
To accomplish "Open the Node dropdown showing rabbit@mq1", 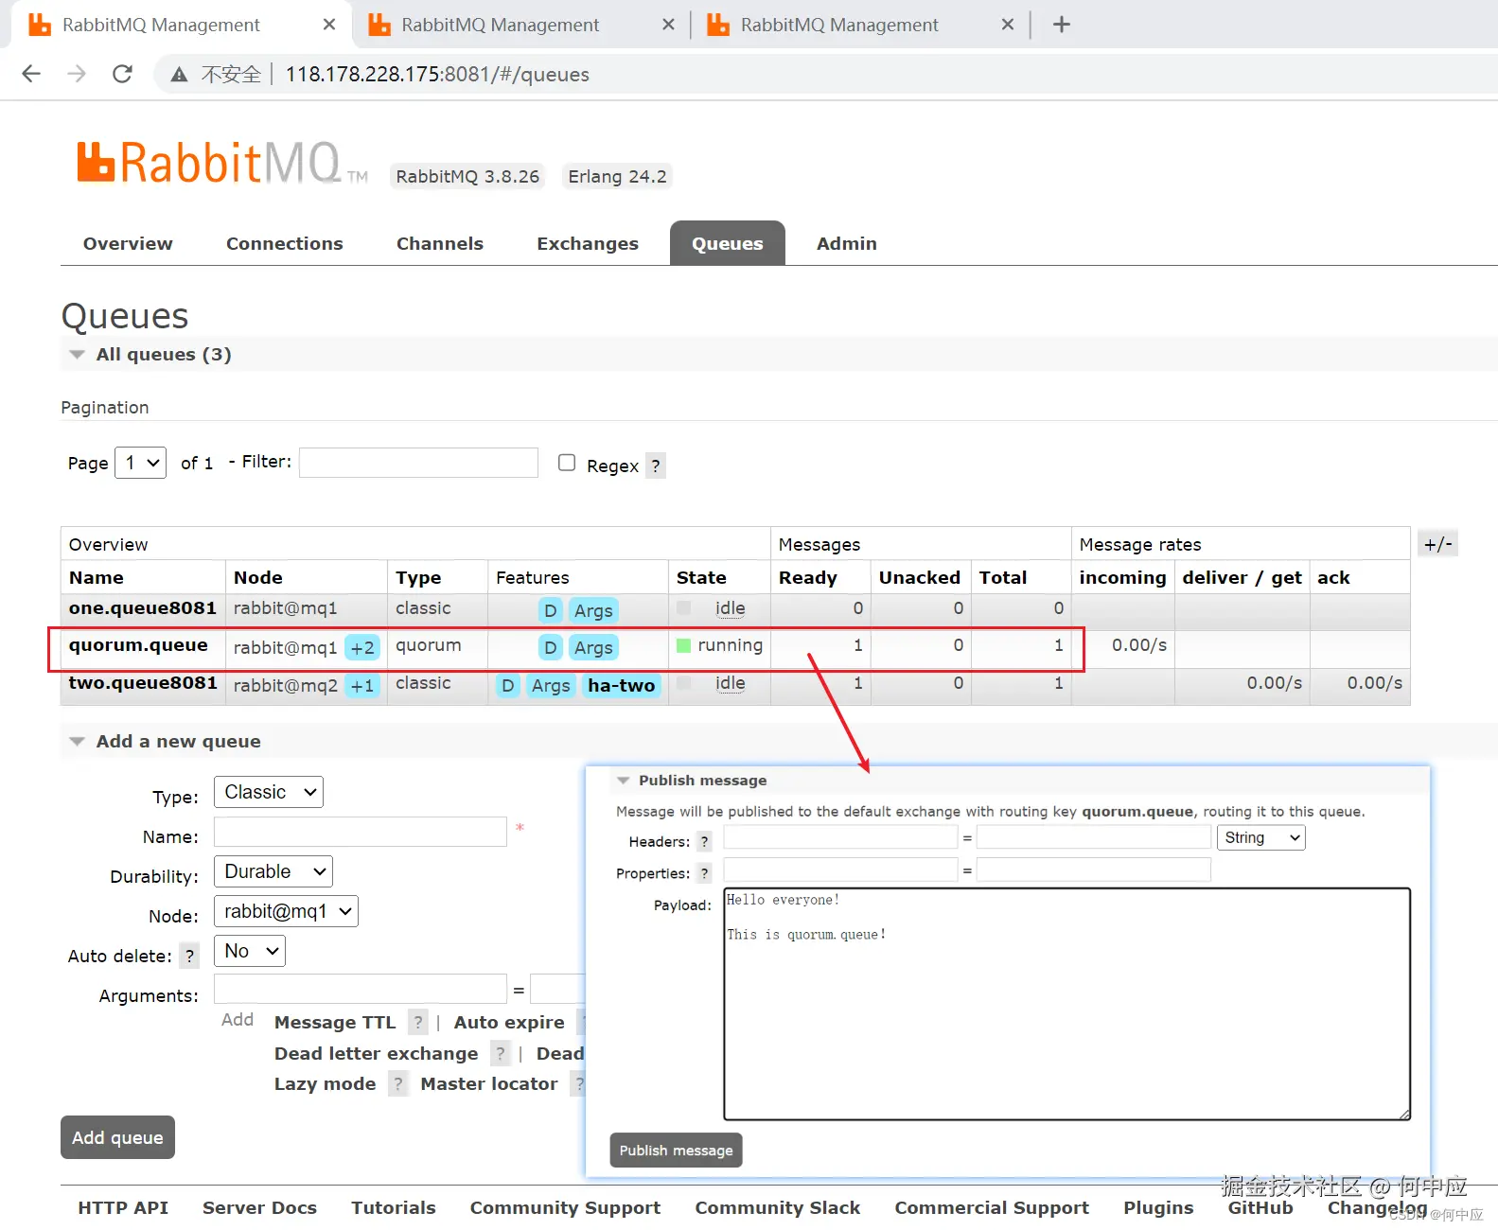I will coord(287,911).
